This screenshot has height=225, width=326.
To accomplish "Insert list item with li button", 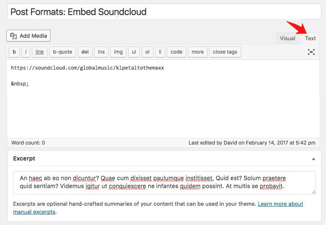I will [x=160, y=52].
